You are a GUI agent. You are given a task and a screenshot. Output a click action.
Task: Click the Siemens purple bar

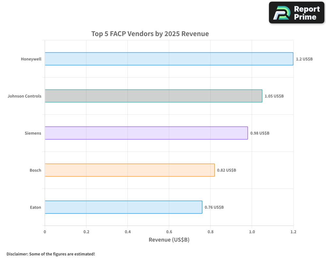point(146,133)
